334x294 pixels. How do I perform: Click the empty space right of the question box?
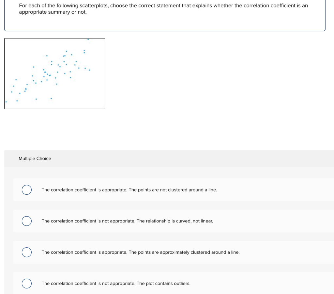[330, 16]
